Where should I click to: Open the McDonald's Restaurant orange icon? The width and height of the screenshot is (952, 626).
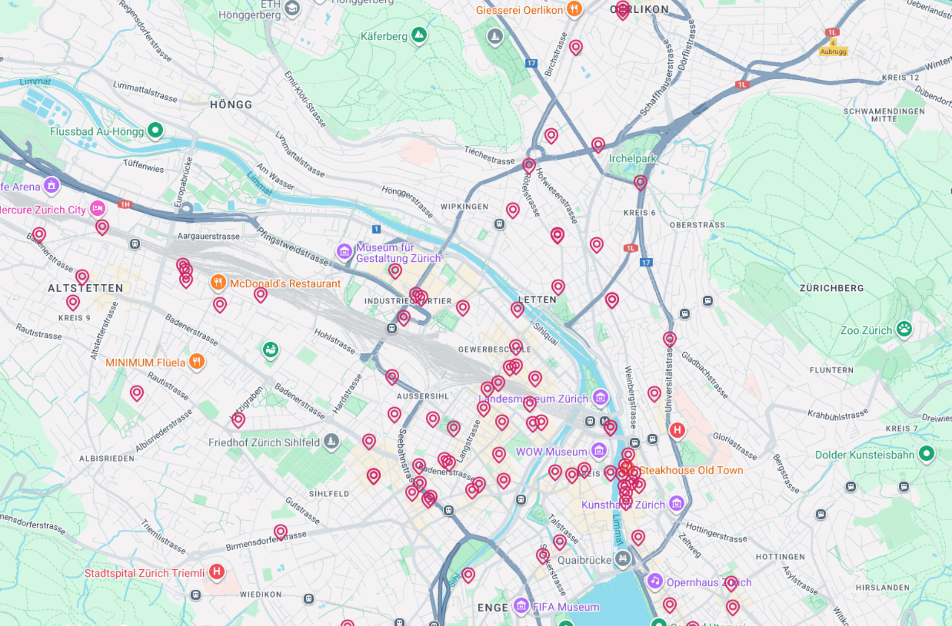coord(218,282)
